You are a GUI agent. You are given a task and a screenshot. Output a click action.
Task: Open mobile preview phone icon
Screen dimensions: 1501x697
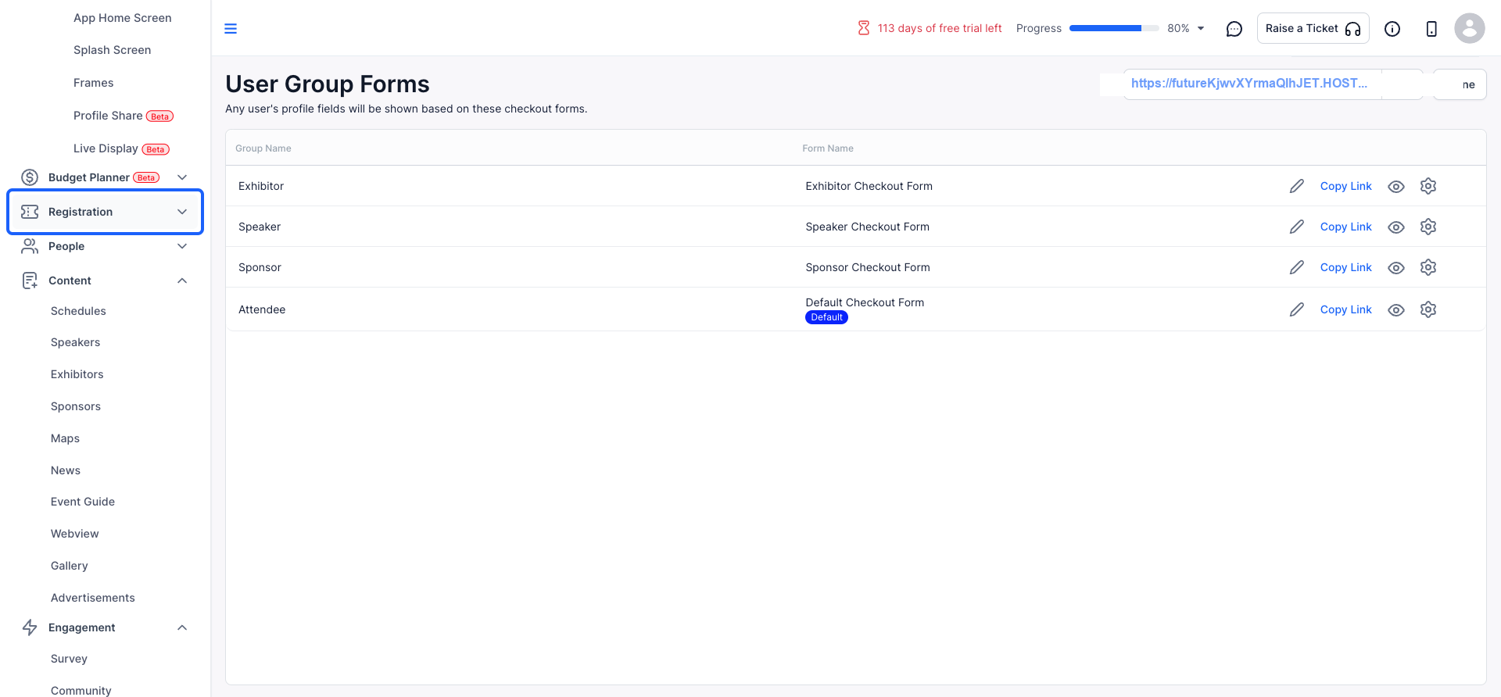coord(1431,29)
